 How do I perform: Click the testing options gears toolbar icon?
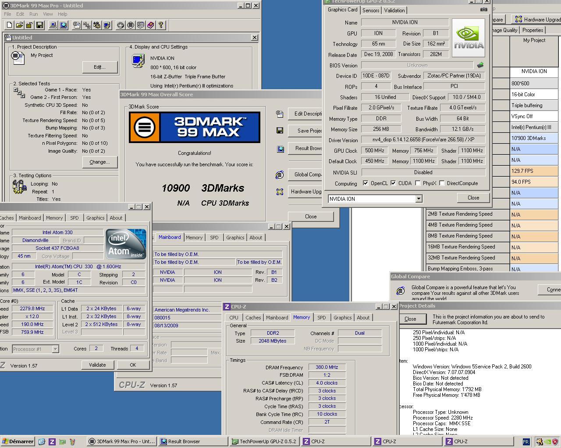click(97, 25)
